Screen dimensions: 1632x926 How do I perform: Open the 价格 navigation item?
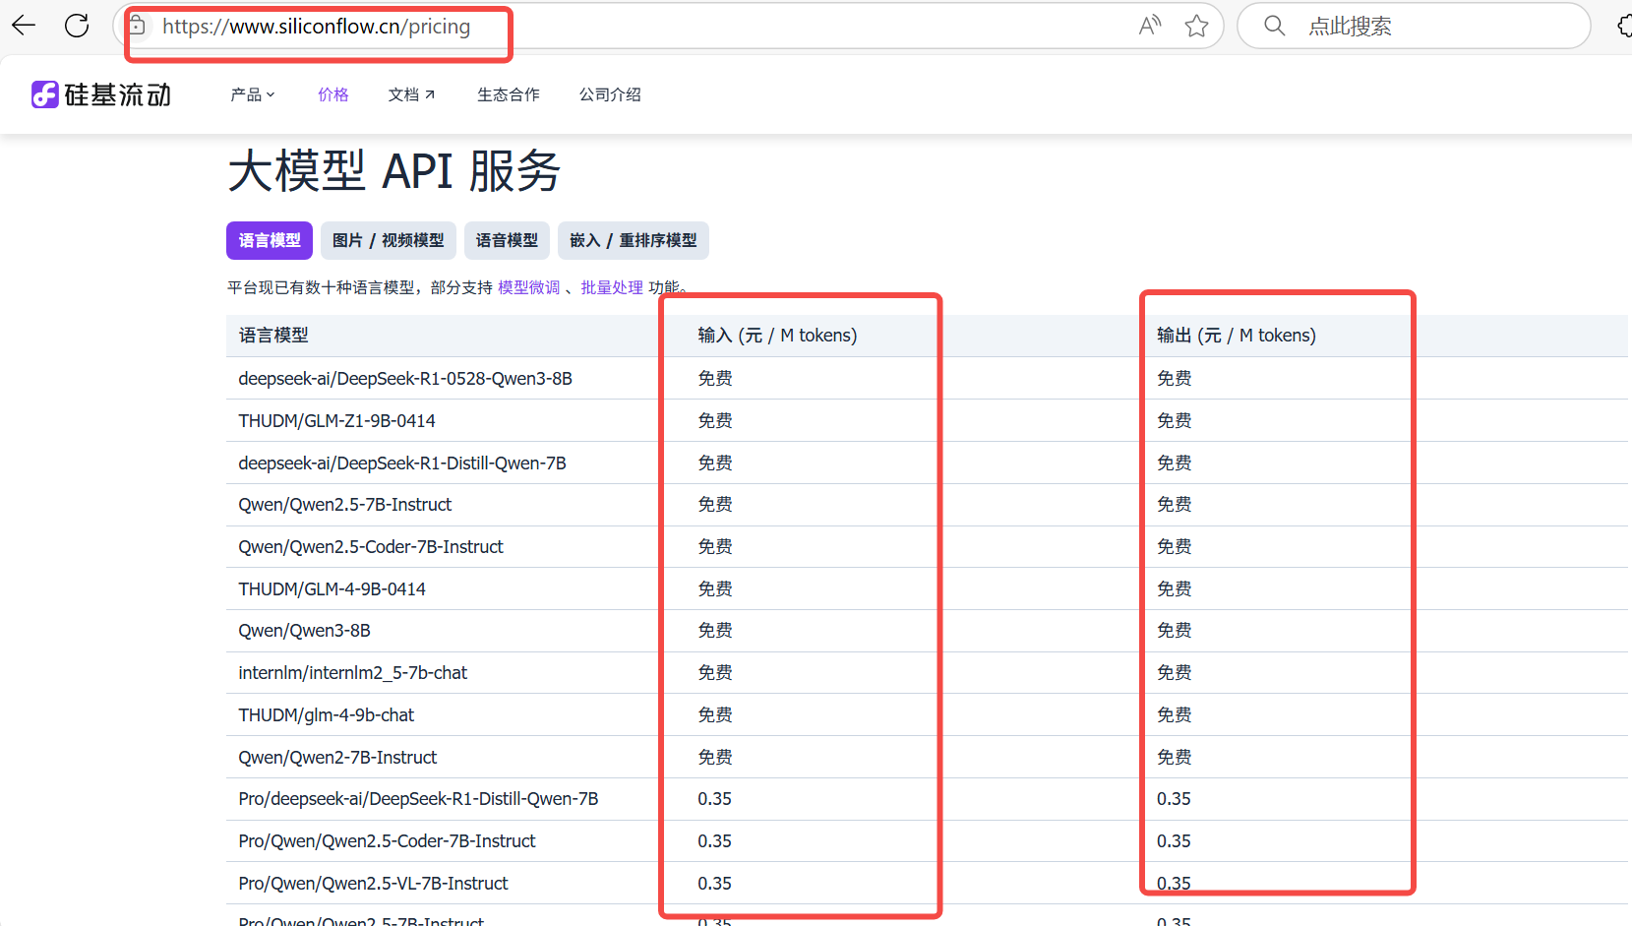[x=333, y=94]
